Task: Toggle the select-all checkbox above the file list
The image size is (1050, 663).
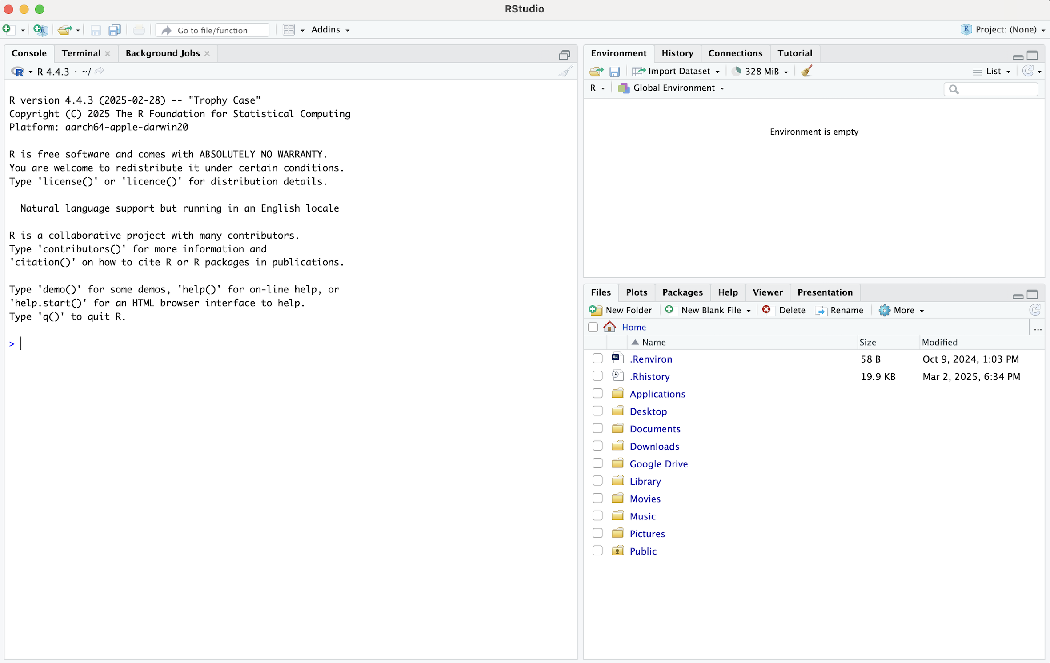Action: [593, 327]
